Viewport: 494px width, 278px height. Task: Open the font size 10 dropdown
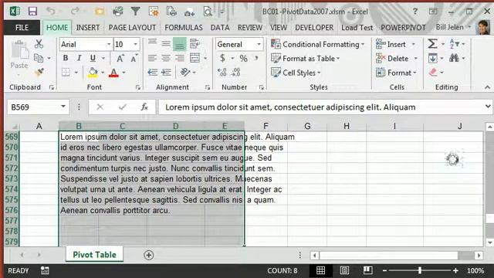[x=136, y=44]
